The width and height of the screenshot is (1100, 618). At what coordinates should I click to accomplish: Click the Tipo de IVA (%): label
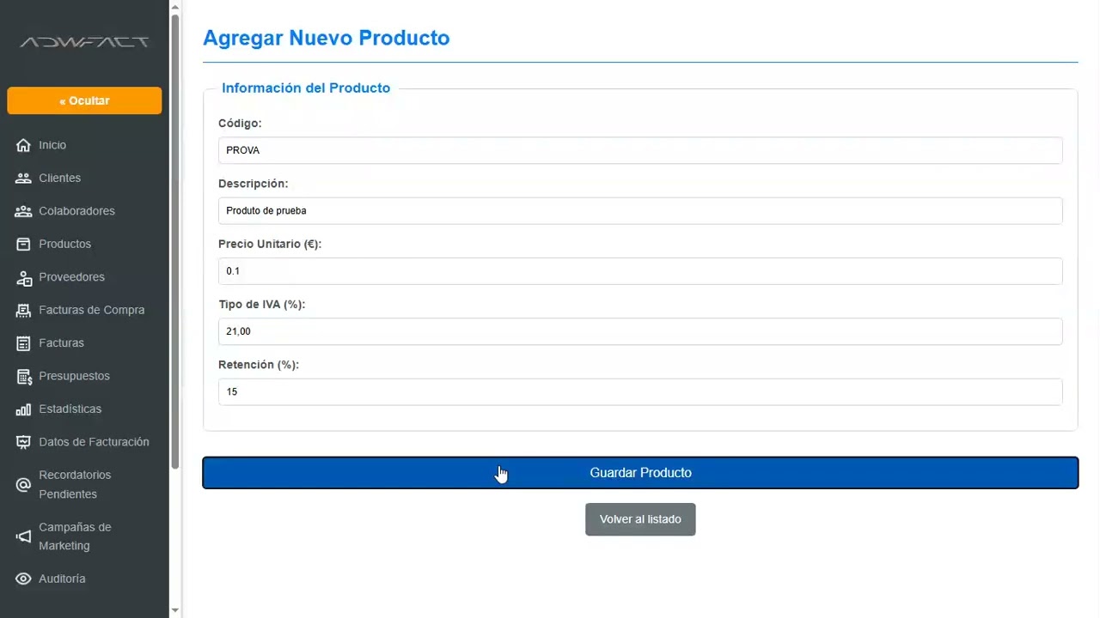tap(262, 304)
